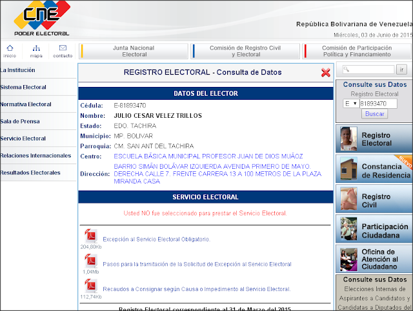Open Pasos para la tramitación de la Solicitud link
Image resolution: width=413 pixels, height=311 pixels.
[197, 264]
